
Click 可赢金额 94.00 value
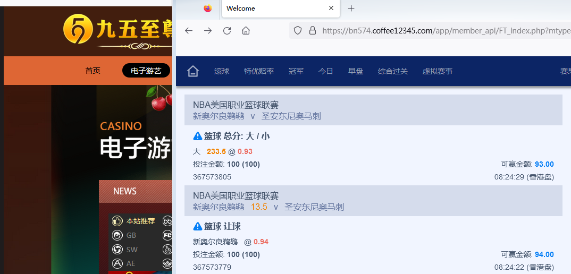pyautogui.click(x=544, y=255)
